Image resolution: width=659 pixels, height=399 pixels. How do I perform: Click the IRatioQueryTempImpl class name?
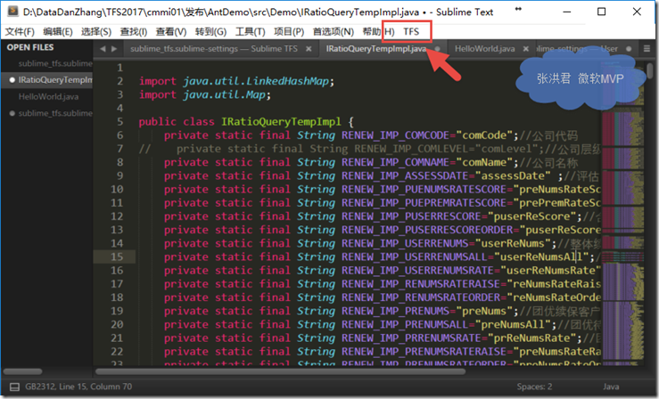[281, 122]
